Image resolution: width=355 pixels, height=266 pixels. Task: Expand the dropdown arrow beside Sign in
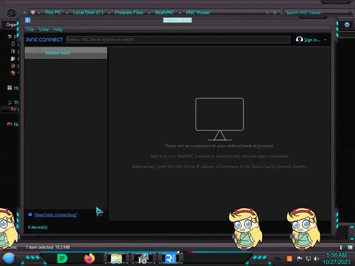(325, 40)
